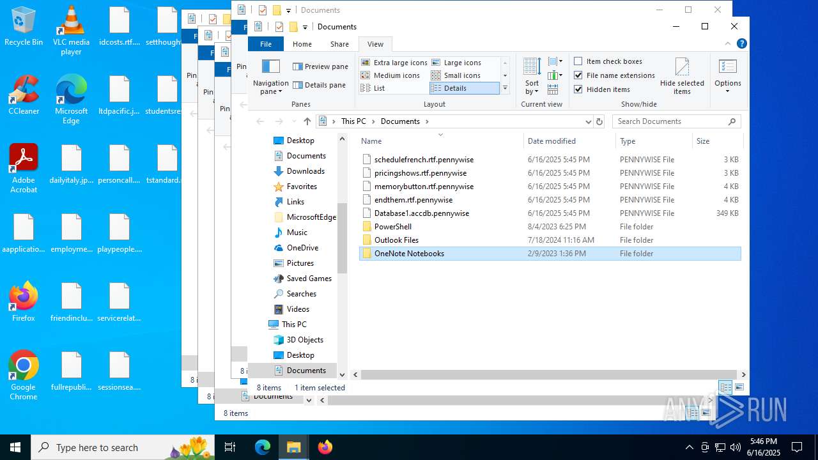Select List layout
This screenshot has height=460, width=818.
[394, 88]
